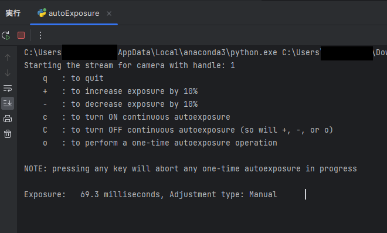The width and height of the screenshot is (387, 233).
Task: Click the Exposure 69.3 milliseconds line
Action: coord(151,194)
